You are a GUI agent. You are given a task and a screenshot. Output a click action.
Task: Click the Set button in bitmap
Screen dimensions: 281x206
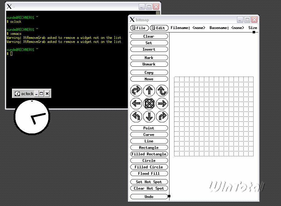pos(149,43)
